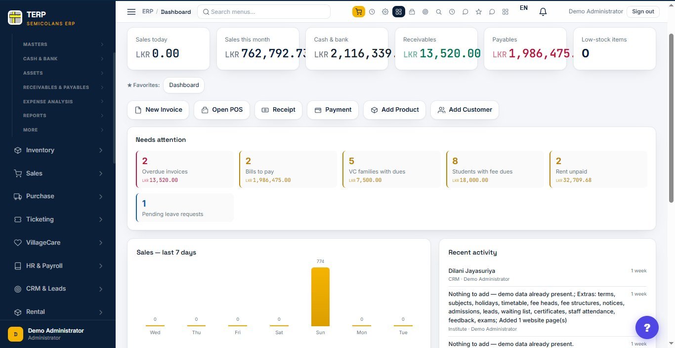Expand Inventory using its chevron arrow
675x348 pixels.
pyautogui.click(x=101, y=150)
